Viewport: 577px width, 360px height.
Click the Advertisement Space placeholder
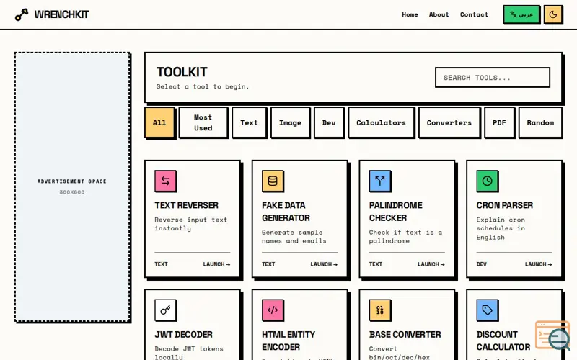[x=72, y=187]
